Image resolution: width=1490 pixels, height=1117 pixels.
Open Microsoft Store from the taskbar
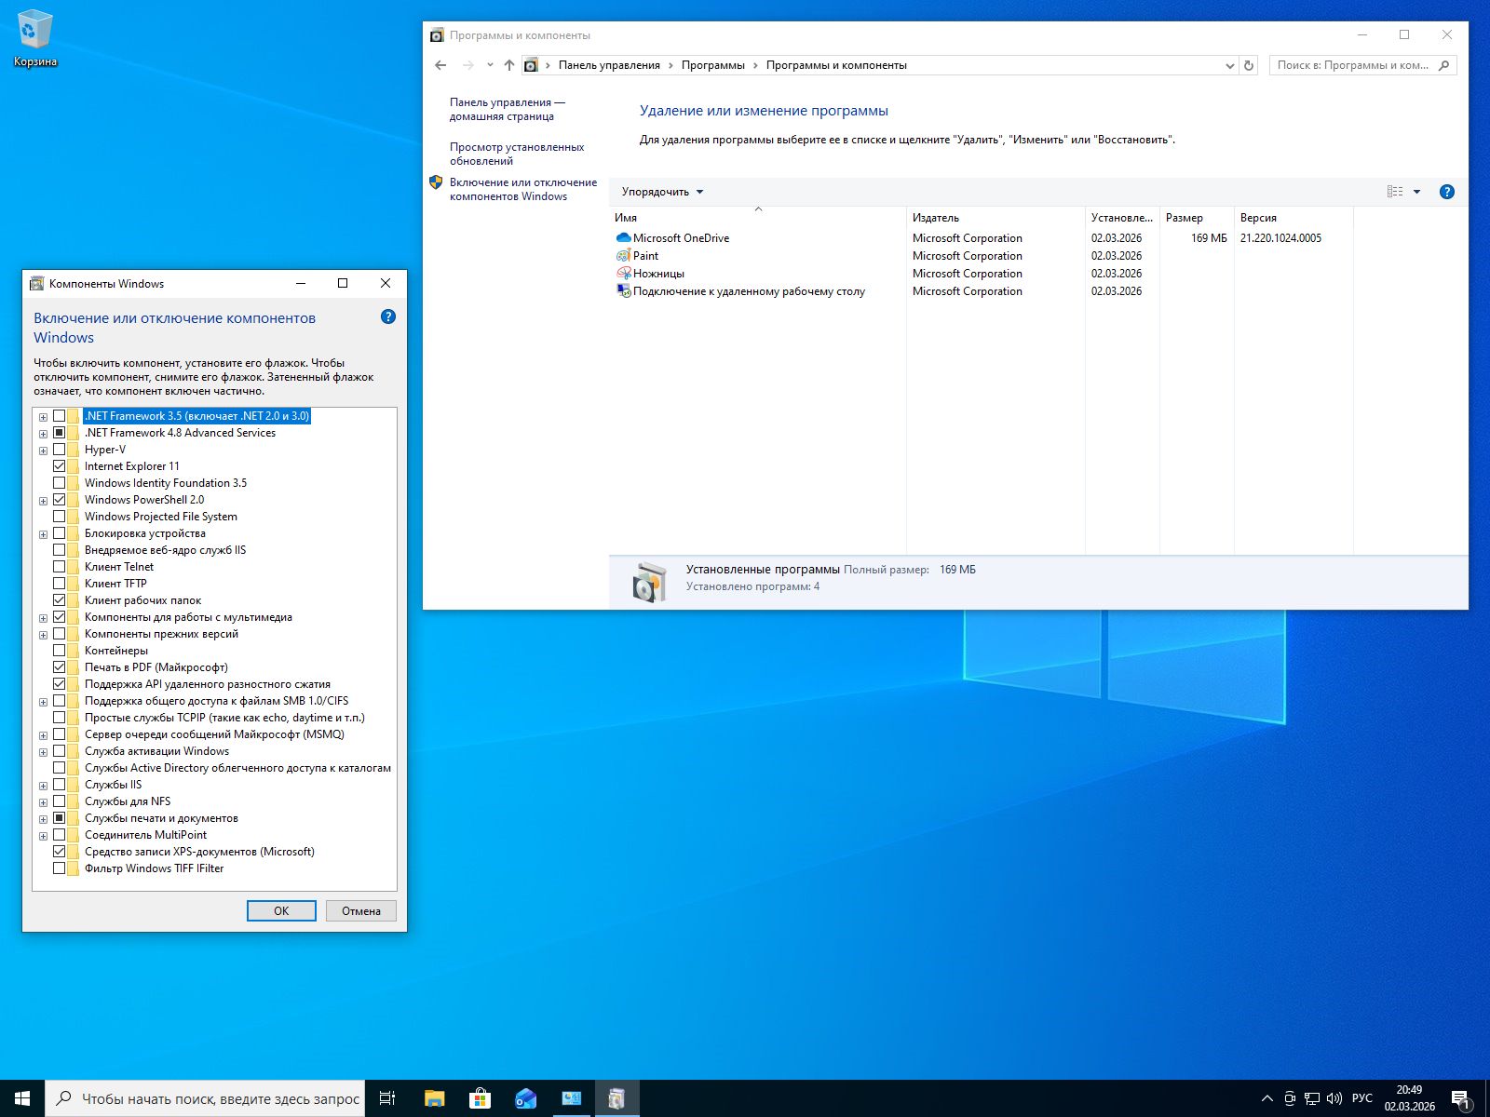[479, 1098]
